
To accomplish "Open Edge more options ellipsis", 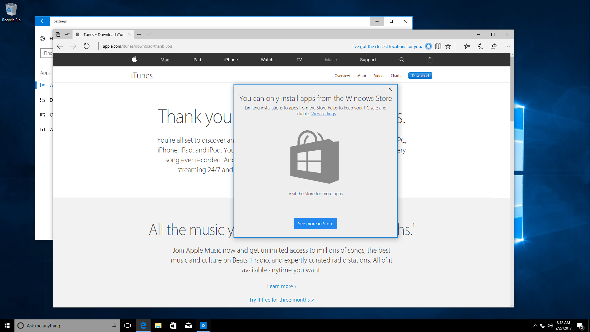I will point(507,46).
